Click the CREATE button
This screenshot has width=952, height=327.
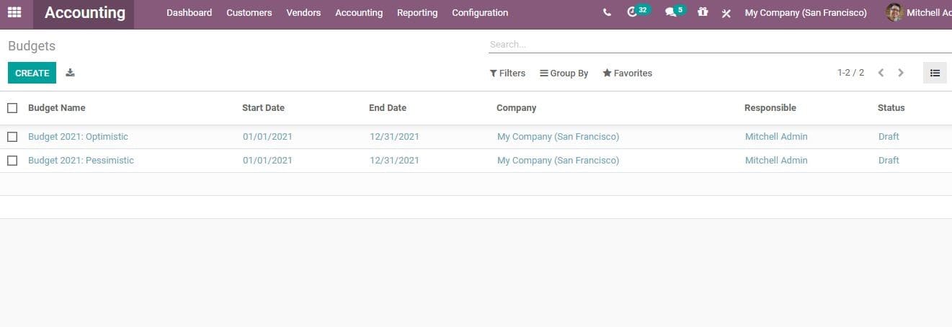32,73
